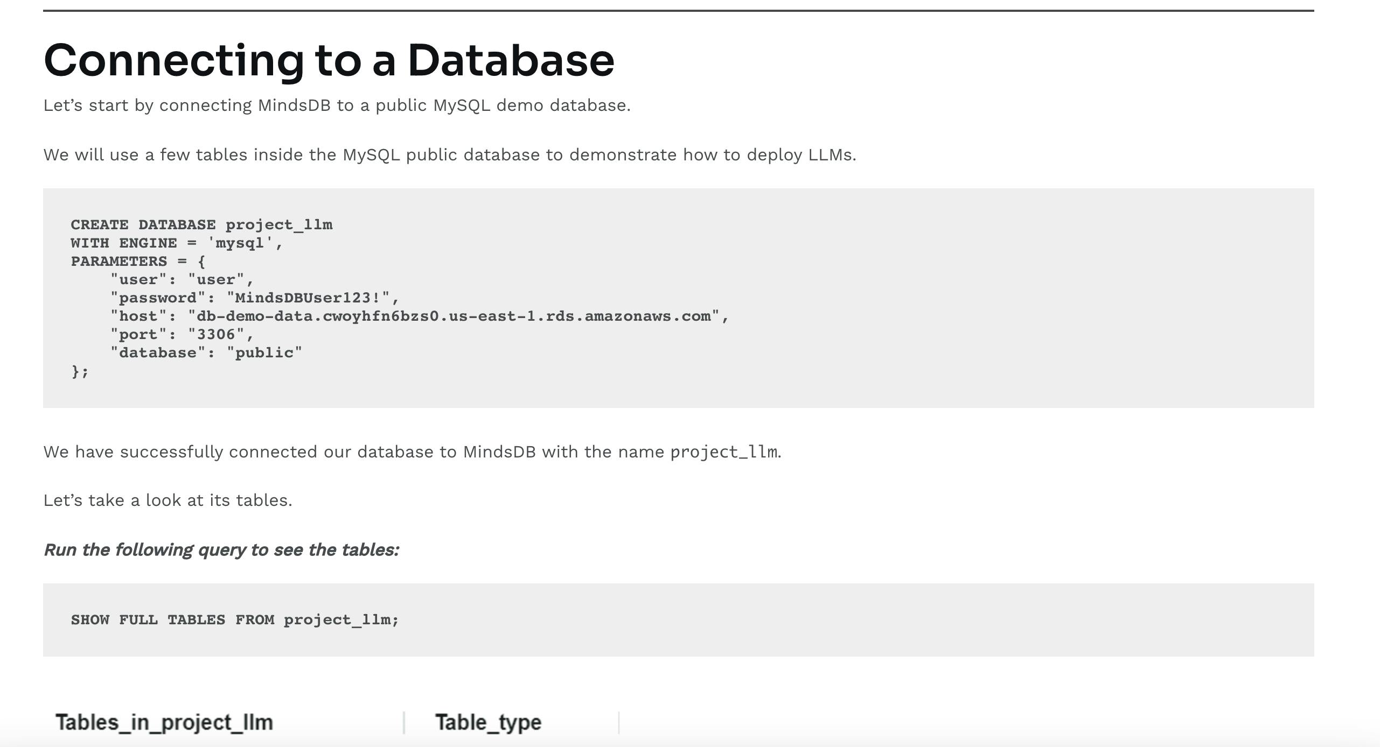Click divider between Tables_in_project_llm and Table_type columns
Viewport: 1380px width, 747px height.
tap(404, 722)
